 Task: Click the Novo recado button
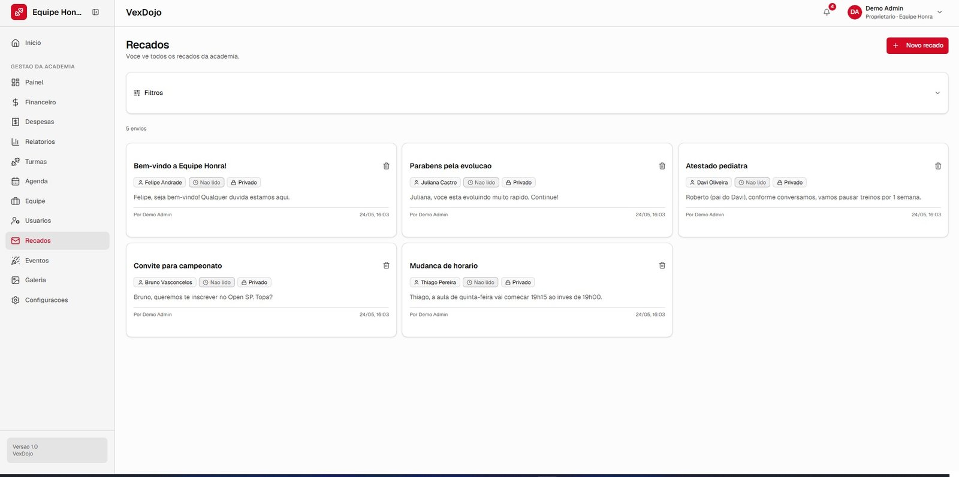point(917,46)
